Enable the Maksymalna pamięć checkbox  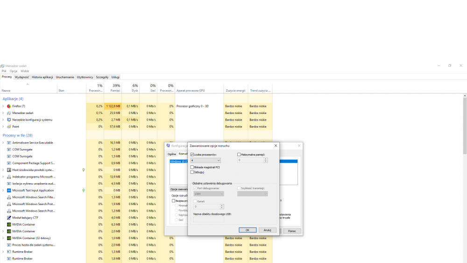pos(239,155)
